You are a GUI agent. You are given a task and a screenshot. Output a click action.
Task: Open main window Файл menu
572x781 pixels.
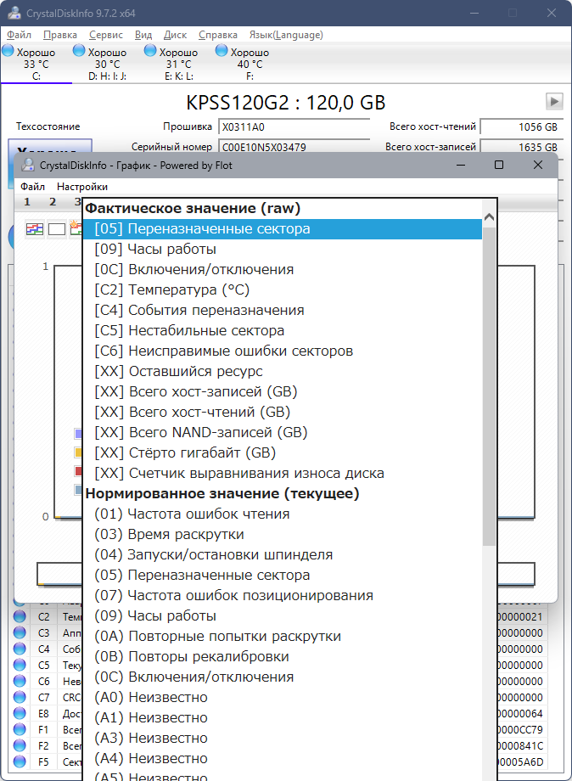[19, 35]
